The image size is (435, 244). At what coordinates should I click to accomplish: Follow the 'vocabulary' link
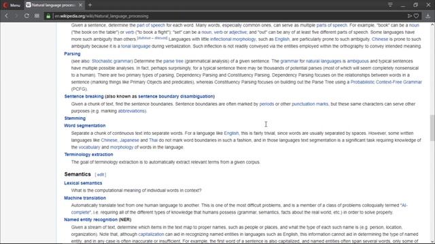[89, 147]
